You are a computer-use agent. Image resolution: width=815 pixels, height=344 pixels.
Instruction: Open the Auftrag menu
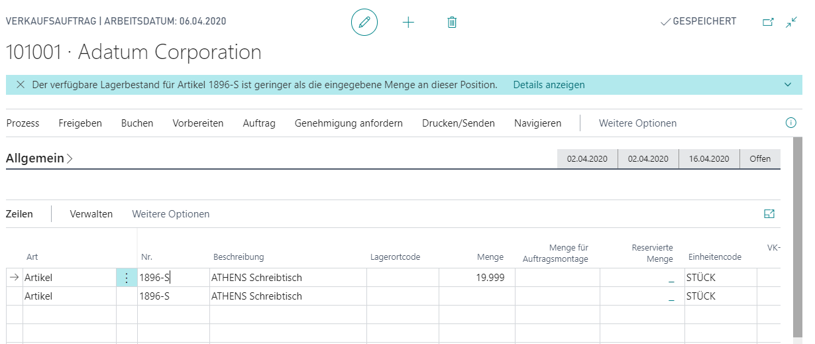(259, 123)
